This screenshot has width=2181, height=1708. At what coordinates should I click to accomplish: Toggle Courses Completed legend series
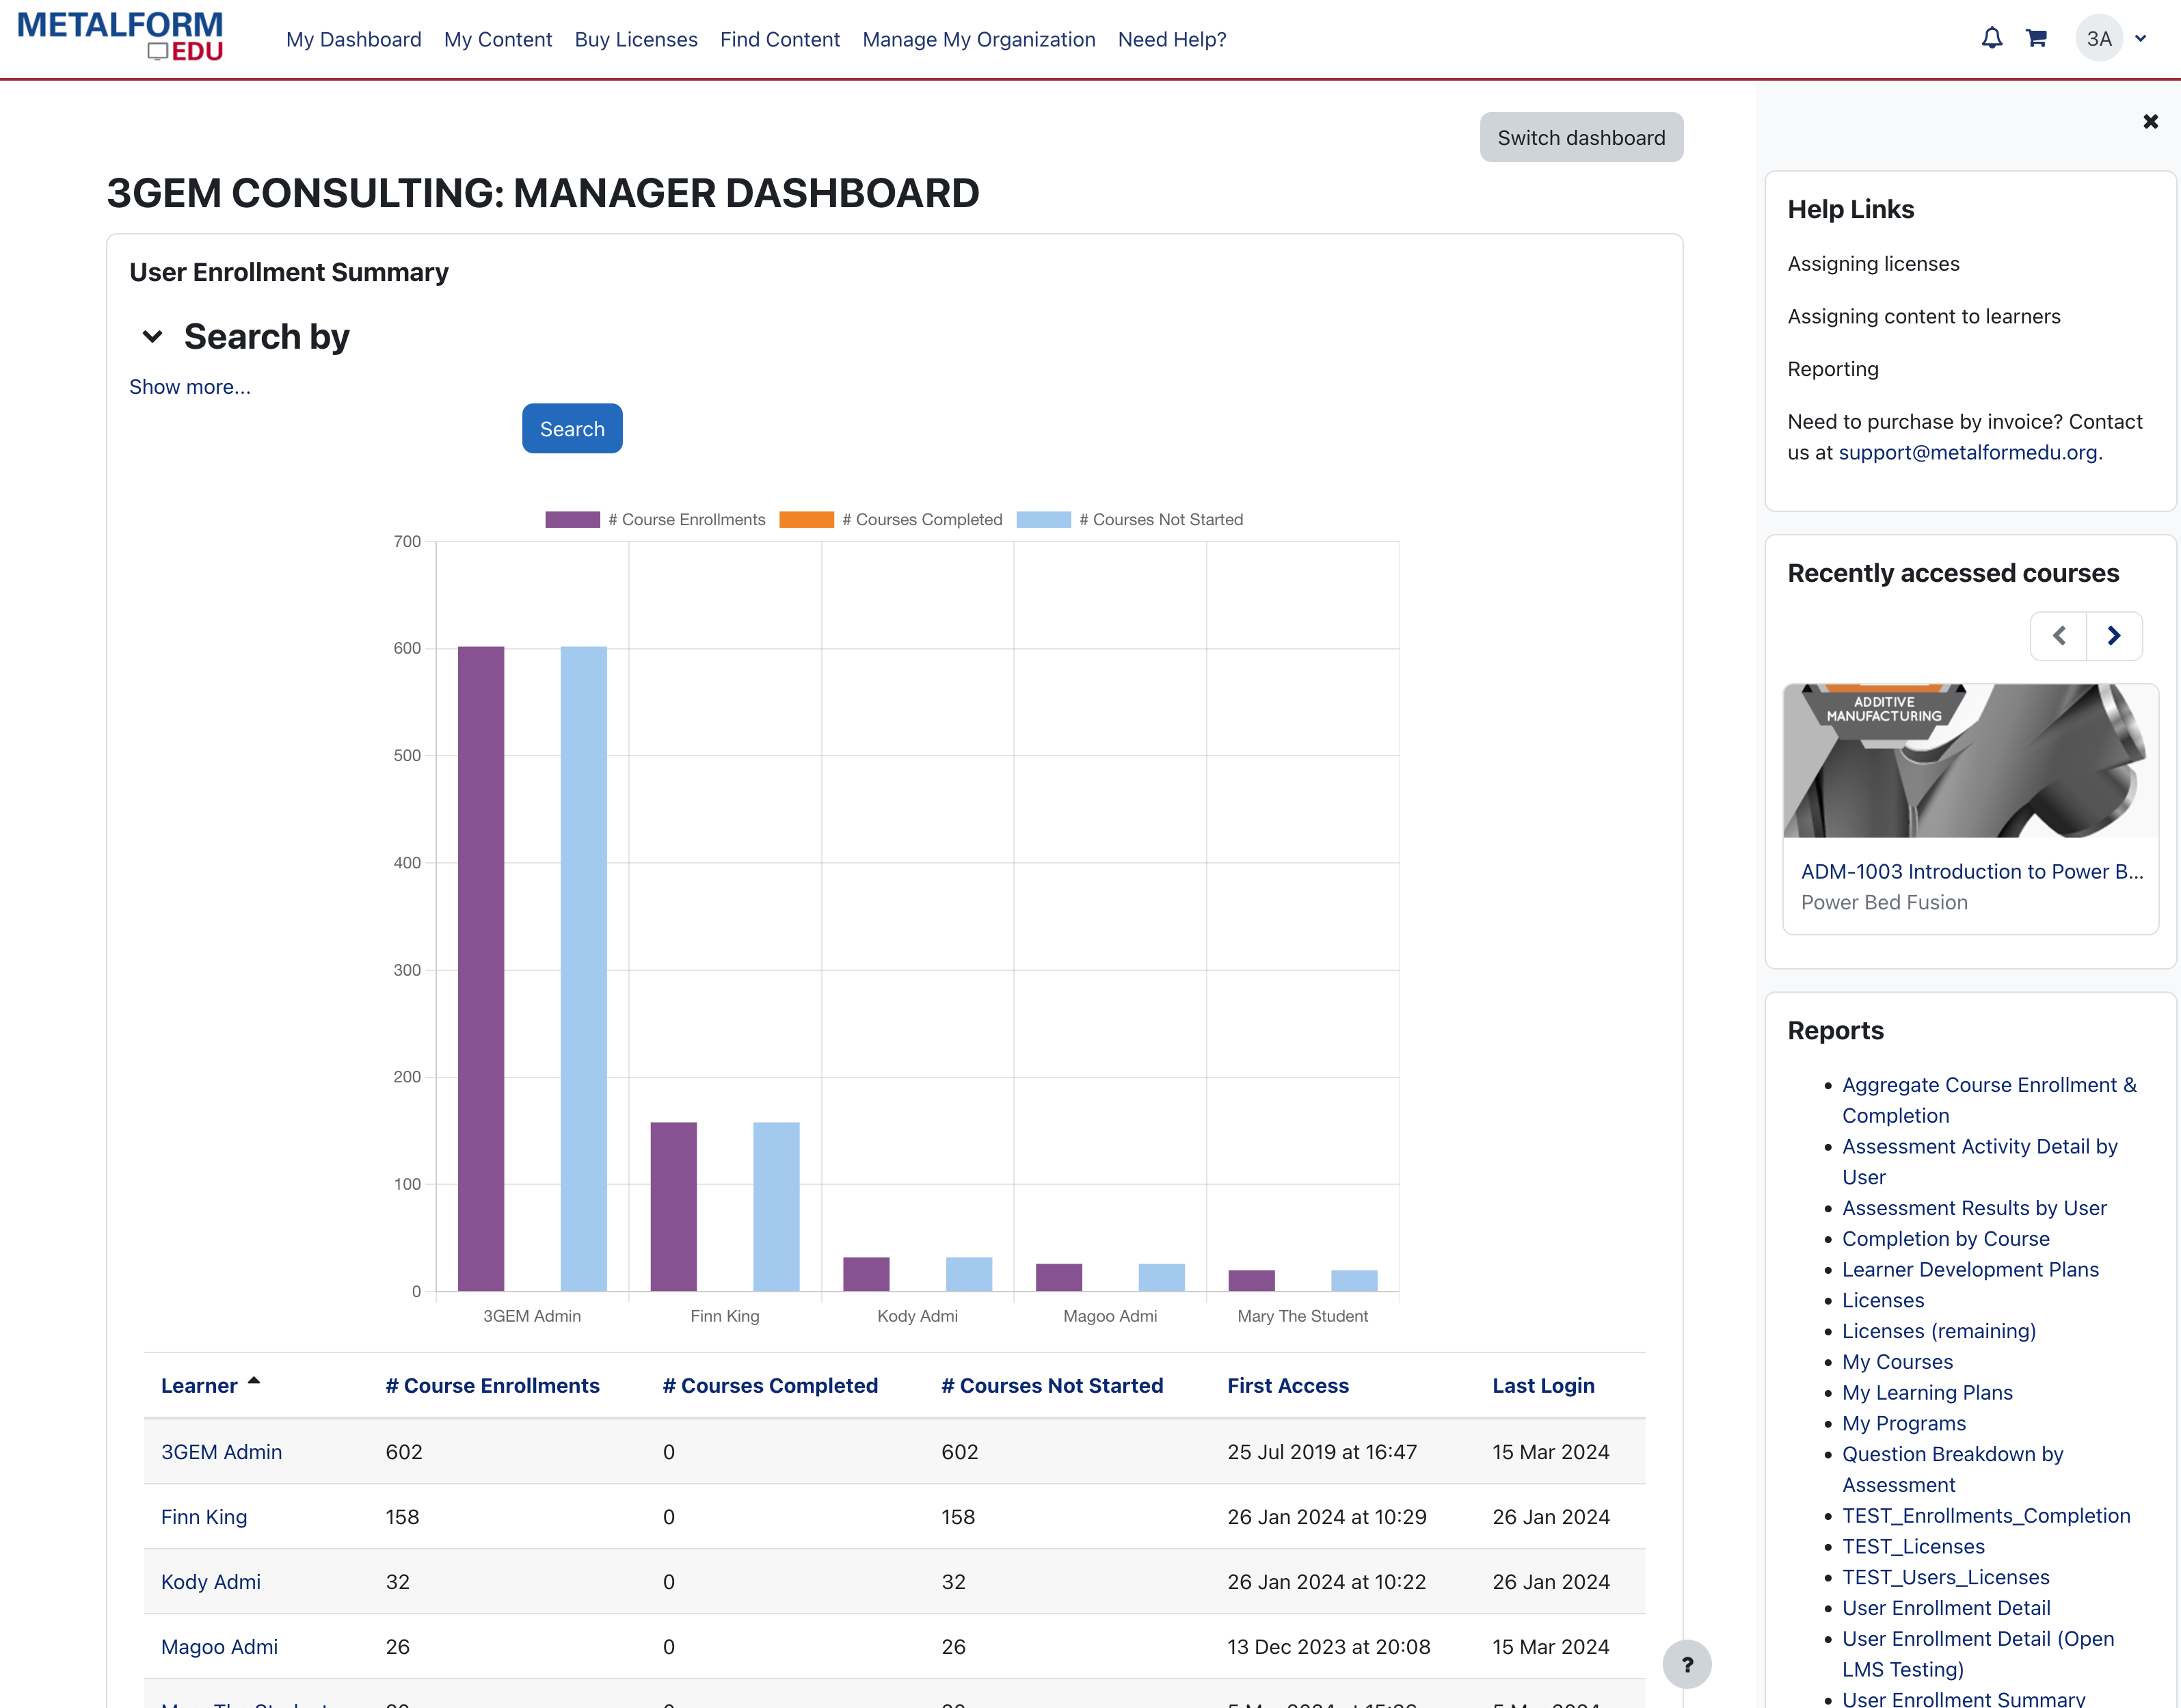coord(890,520)
